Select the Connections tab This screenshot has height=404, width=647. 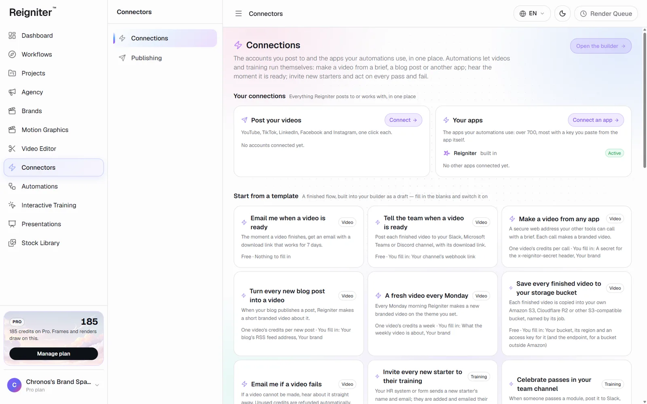point(165,38)
